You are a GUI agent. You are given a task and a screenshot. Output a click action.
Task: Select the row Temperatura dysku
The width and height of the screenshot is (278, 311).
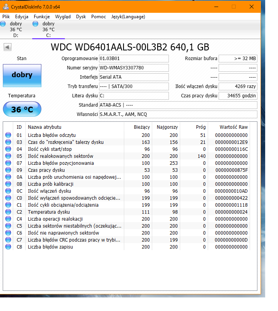tap(127, 212)
